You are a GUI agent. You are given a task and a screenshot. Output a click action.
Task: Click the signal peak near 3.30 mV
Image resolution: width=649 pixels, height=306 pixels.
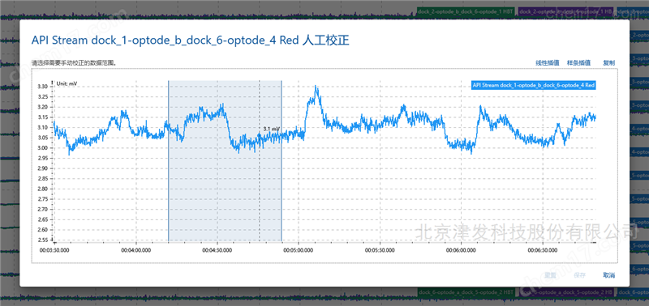coord(316,87)
